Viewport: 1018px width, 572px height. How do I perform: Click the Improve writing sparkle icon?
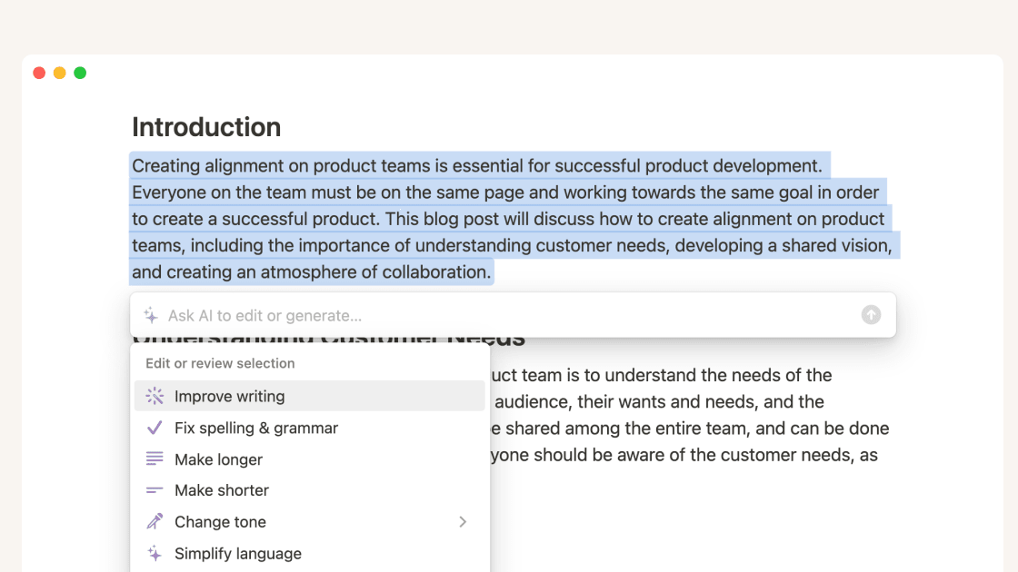click(155, 396)
